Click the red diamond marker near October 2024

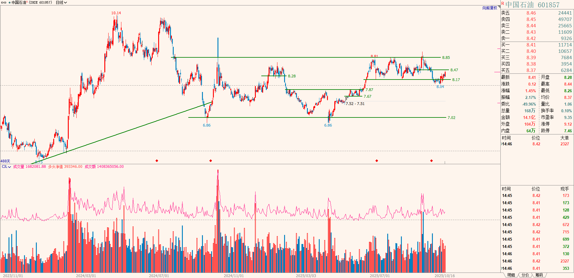(210, 161)
